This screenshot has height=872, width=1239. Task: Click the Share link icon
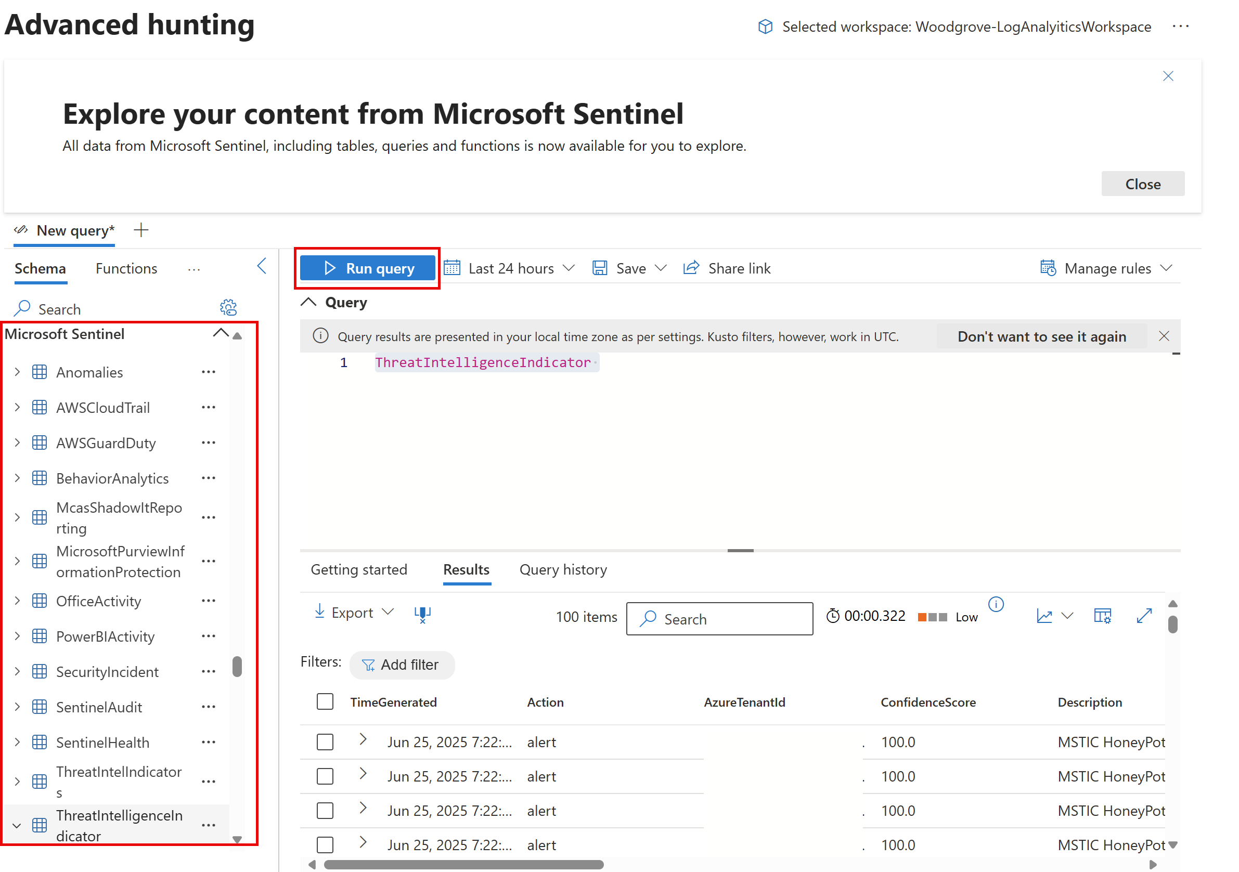coord(691,268)
